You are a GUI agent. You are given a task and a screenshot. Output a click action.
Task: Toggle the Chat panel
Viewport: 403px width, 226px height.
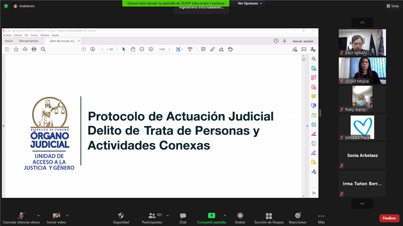(183, 218)
